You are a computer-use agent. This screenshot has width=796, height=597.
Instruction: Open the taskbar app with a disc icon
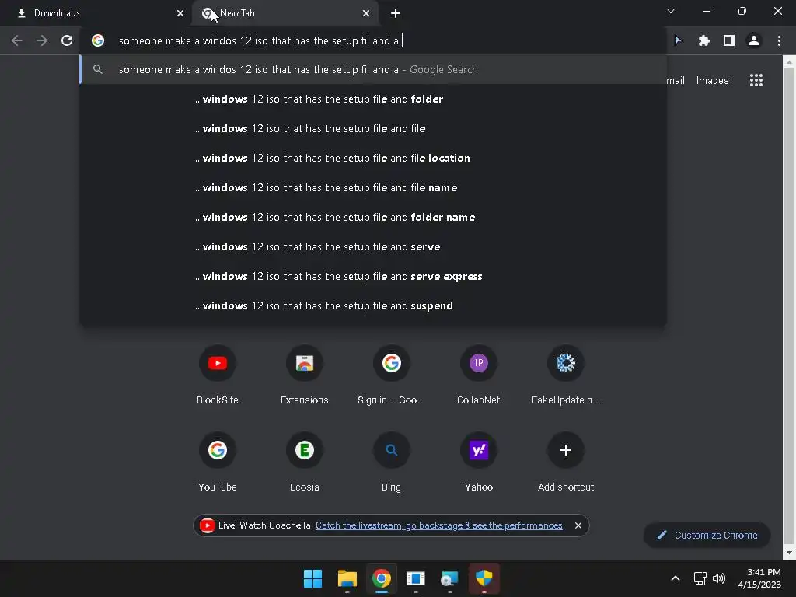click(450, 578)
